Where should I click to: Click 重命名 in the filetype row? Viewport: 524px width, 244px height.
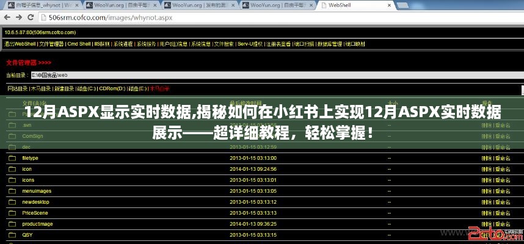click(503, 158)
